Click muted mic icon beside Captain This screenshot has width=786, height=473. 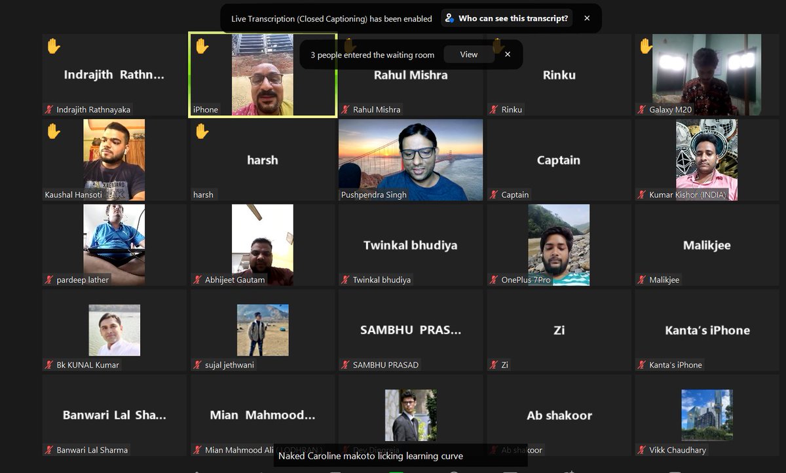click(494, 195)
